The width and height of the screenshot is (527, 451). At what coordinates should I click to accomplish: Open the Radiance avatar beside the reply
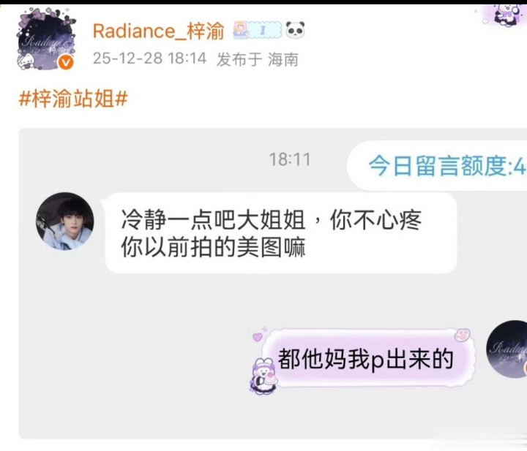(507, 349)
